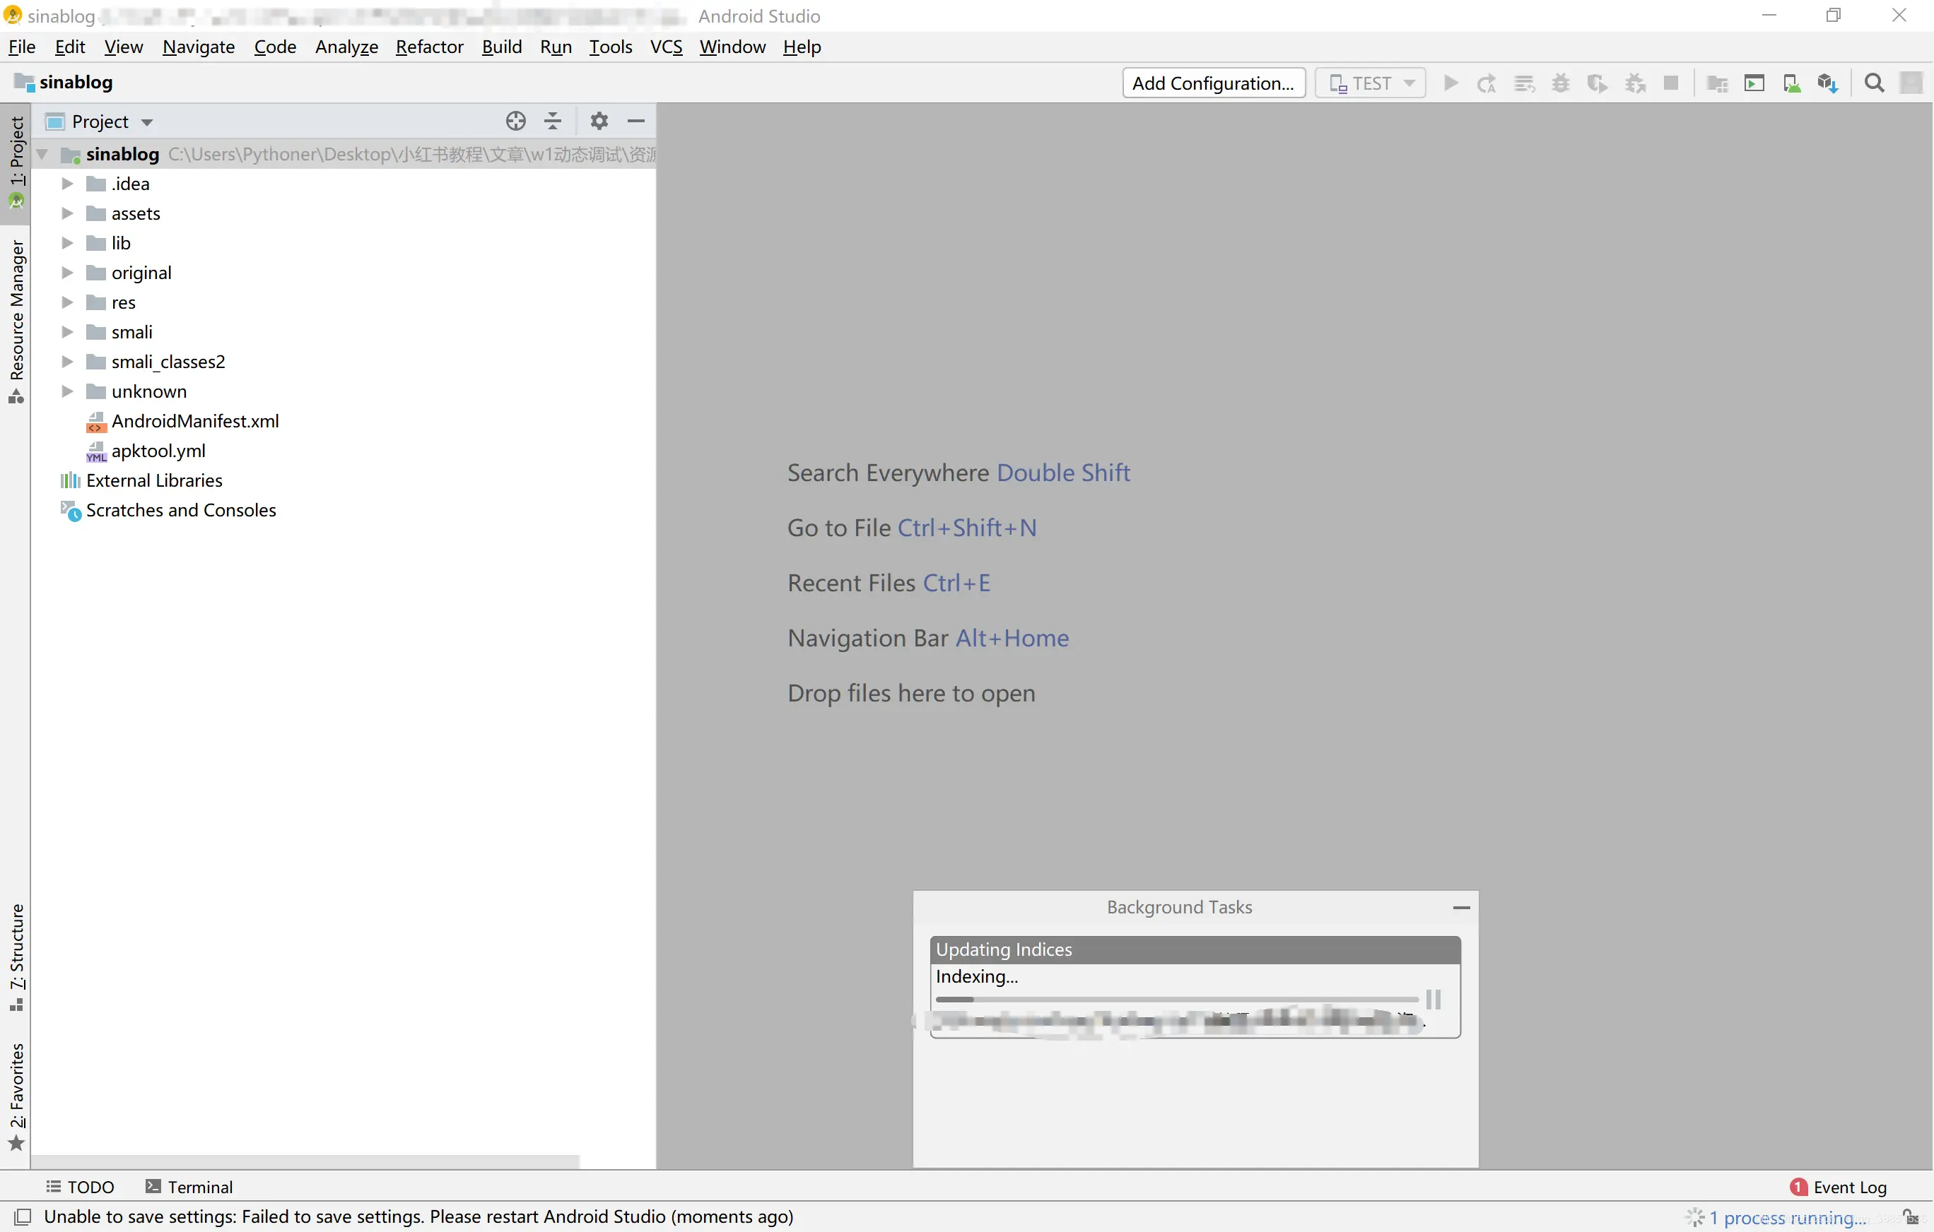Select AndroidManifest.xml in project tree
The image size is (1934, 1232).
point(195,421)
